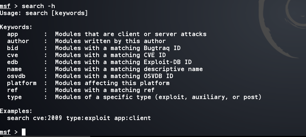This screenshot has width=306, height=137.
Task: Click the 'Exploit-DB ID' description text
Action: click(x=168, y=62)
